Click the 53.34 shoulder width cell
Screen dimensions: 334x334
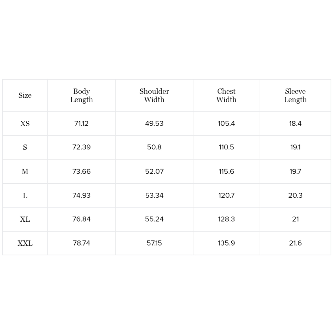click(x=154, y=196)
